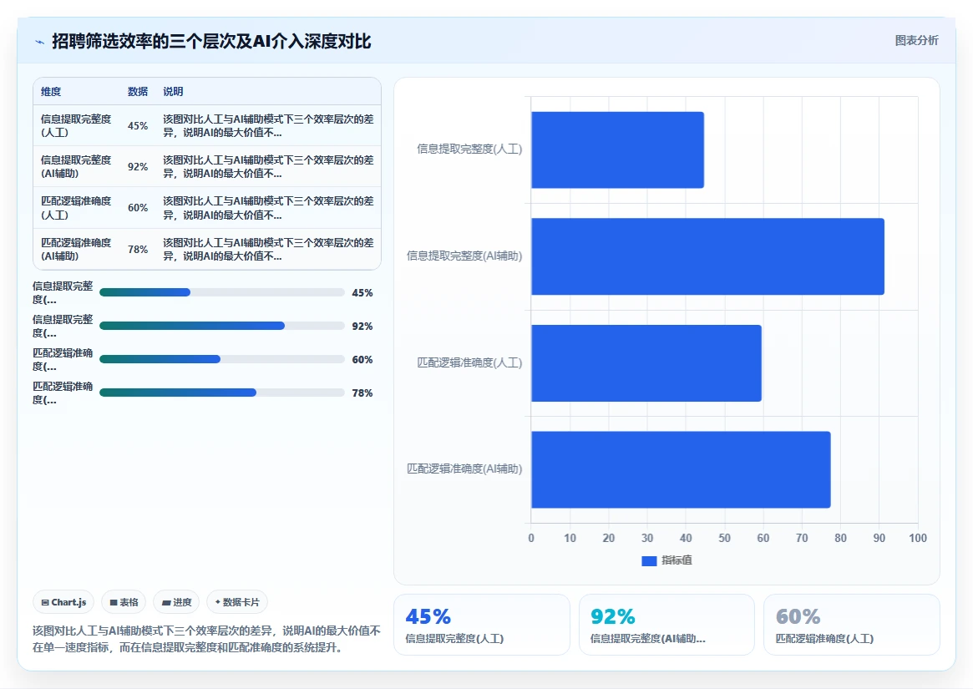Select the 数据卡片 tag chip
The width and height of the screenshot is (973, 689).
click(x=237, y=602)
